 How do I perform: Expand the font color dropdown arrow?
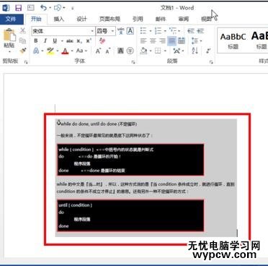tap(72, 51)
